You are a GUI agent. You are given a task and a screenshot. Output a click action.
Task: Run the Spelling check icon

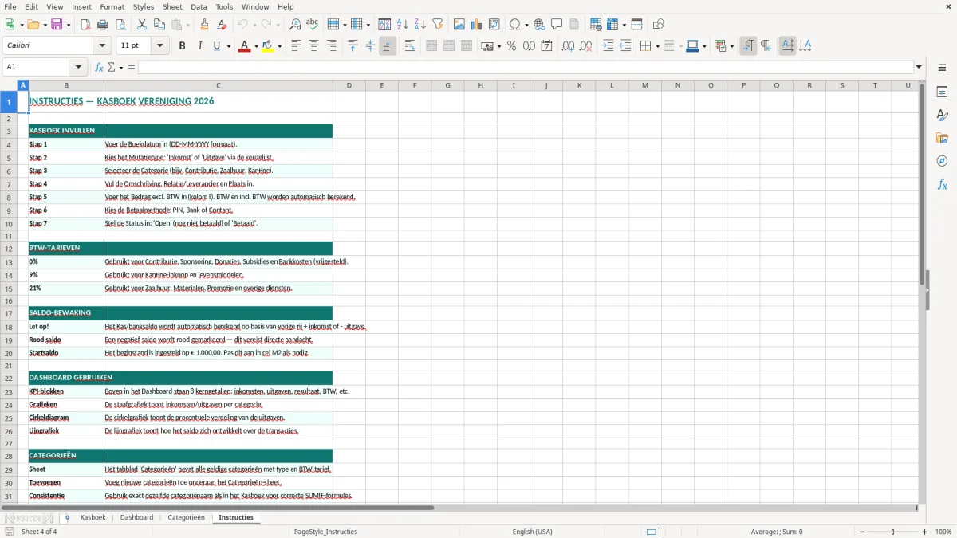[313, 25]
